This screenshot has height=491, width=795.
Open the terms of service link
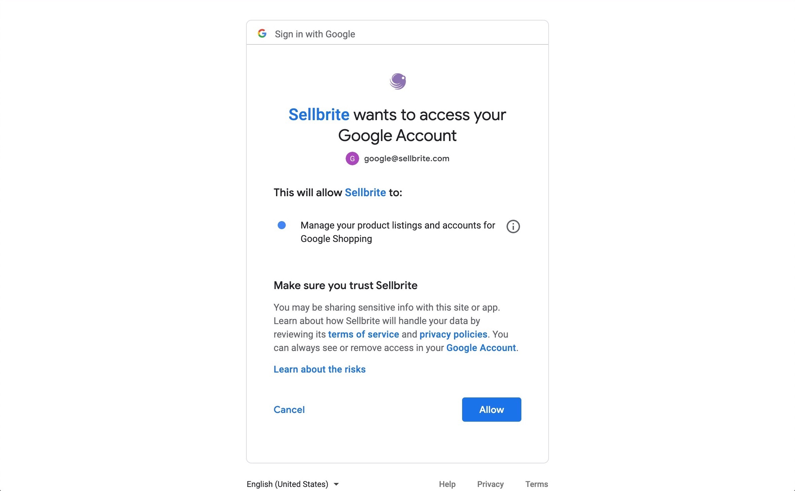click(364, 334)
